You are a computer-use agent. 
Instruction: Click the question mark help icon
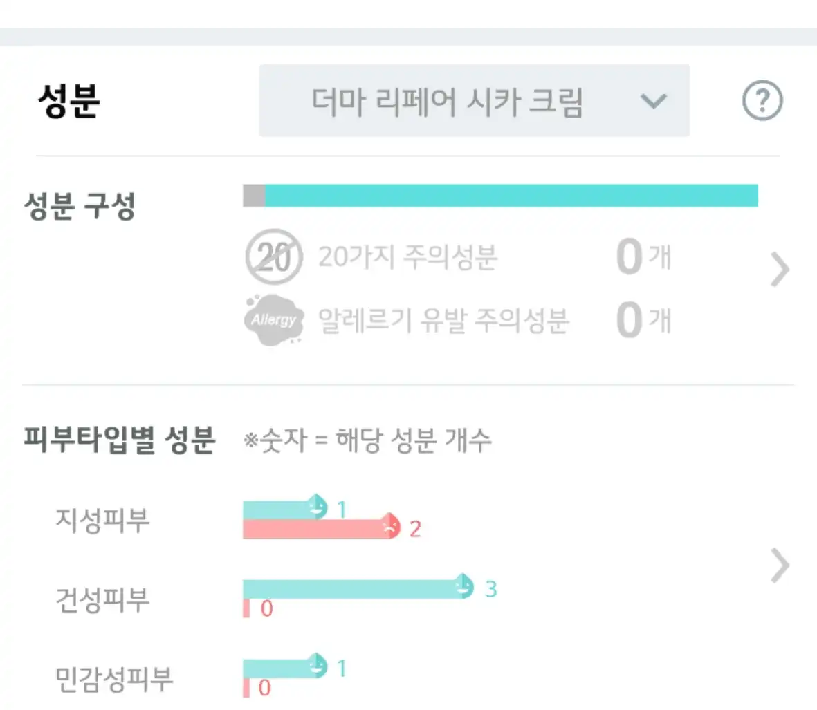(762, 101)
